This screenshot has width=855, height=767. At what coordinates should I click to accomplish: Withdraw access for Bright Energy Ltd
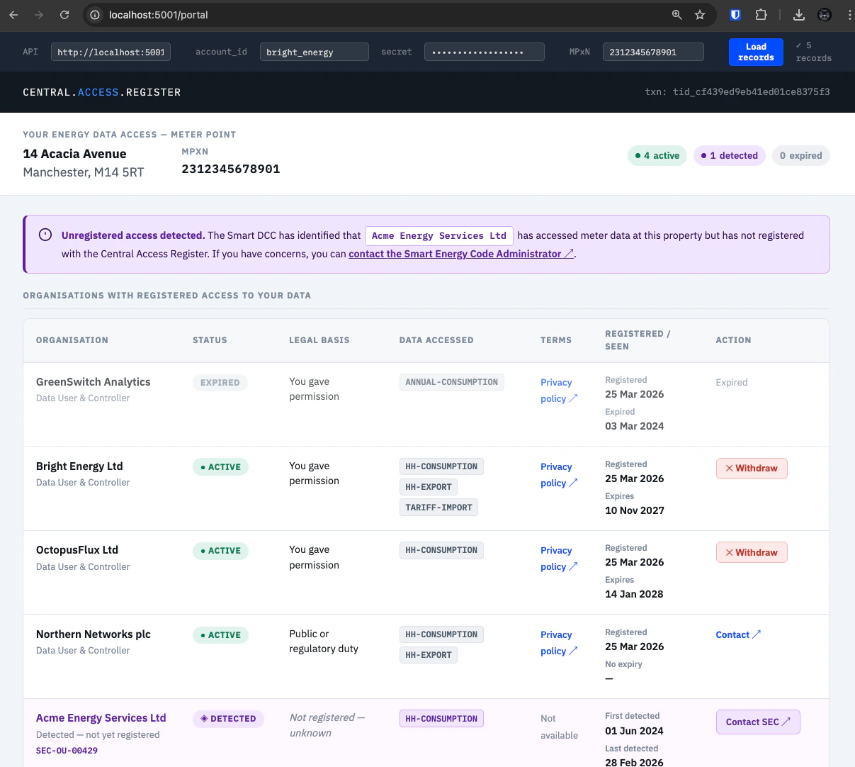click(752, 468)
